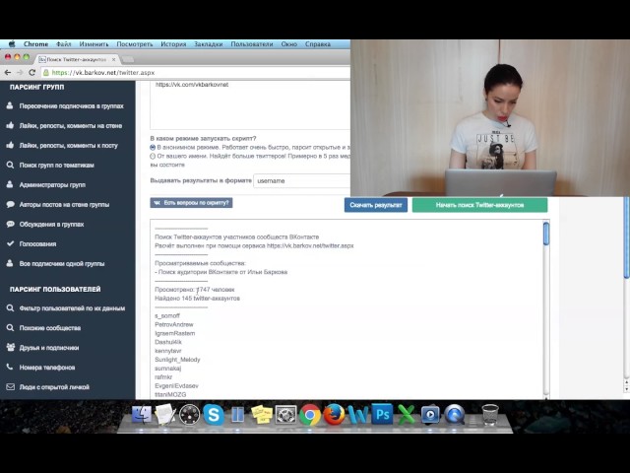Open the Посмотреть menu
The height and width of the screenshot is (473, 630).
click(x=135, y=44)
